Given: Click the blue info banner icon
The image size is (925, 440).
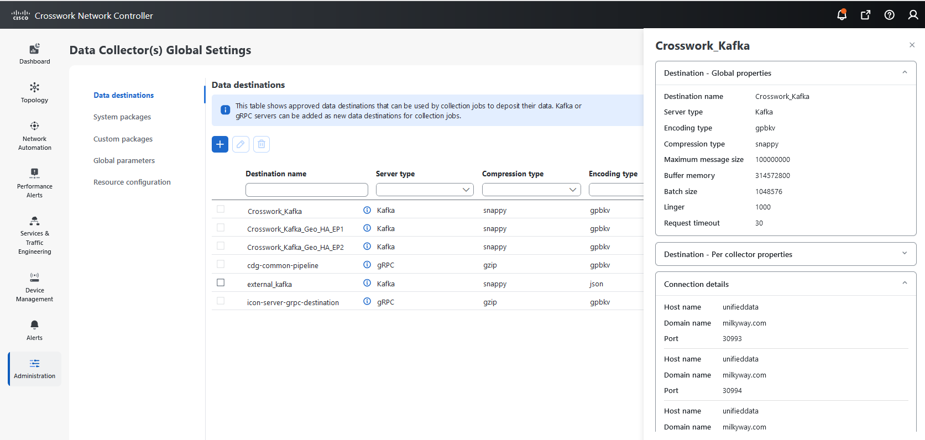Looking at the screenshot, I should [226, 110].
